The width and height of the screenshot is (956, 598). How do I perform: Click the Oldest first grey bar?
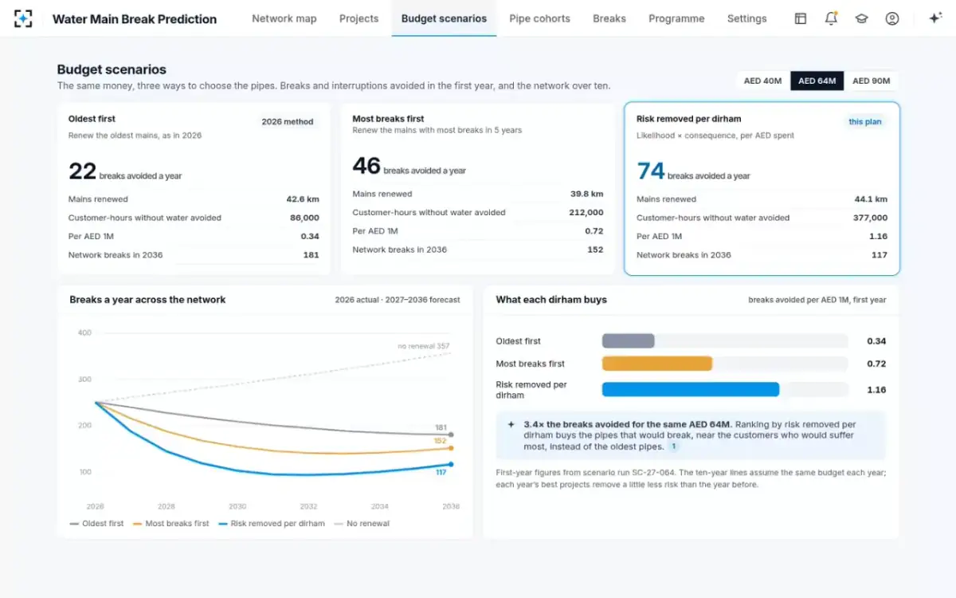pos(629,341)
